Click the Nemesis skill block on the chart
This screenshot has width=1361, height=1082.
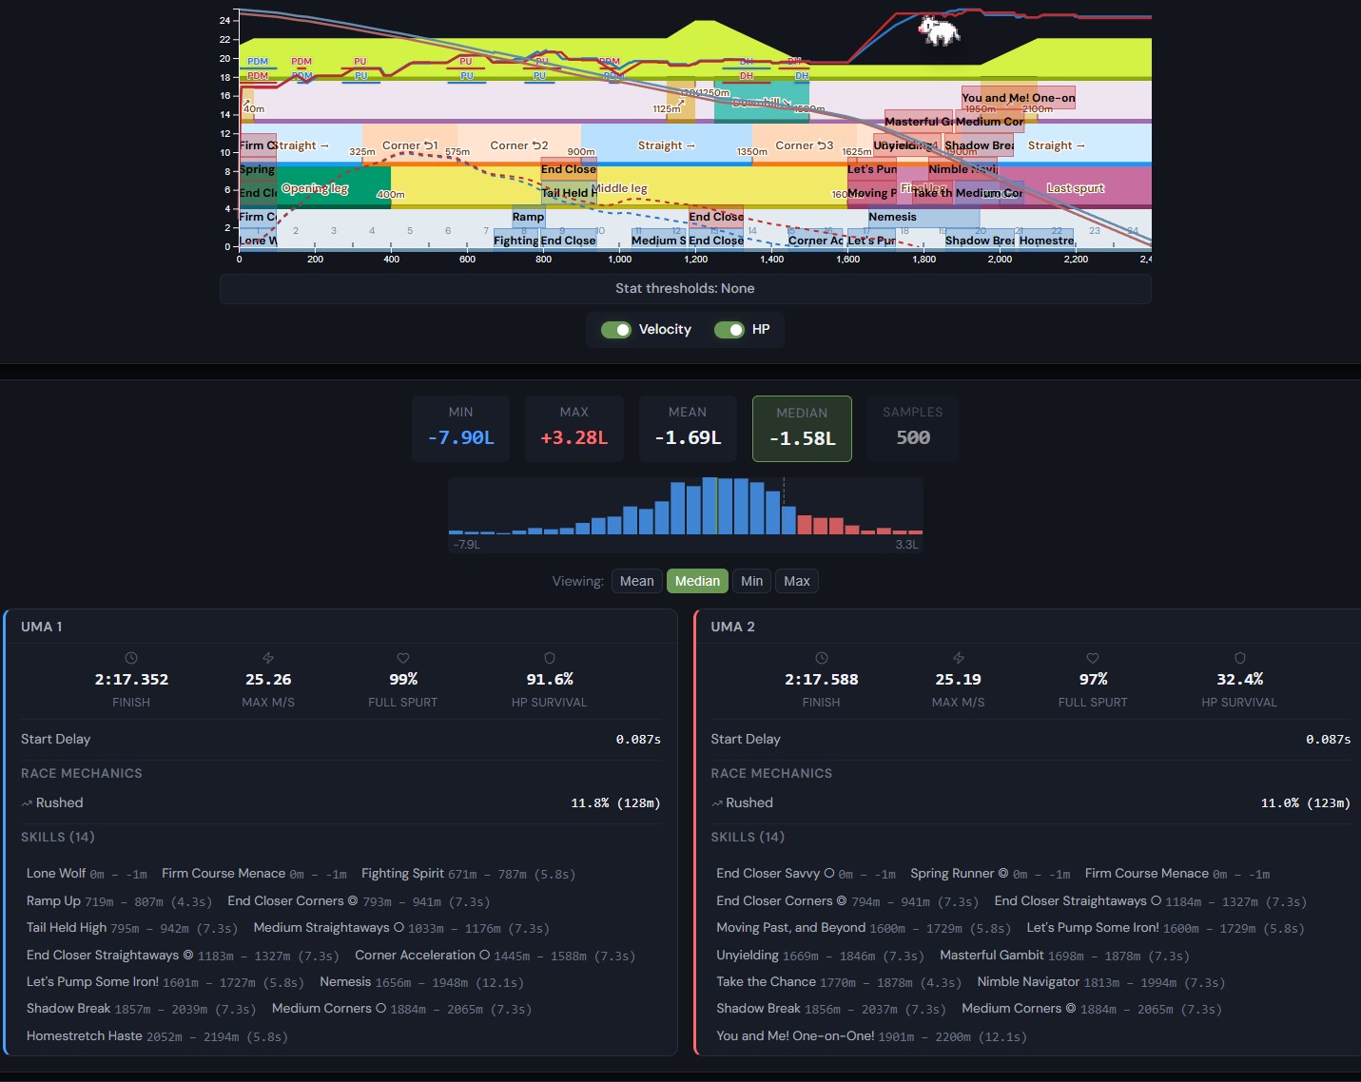coord(923,217)
